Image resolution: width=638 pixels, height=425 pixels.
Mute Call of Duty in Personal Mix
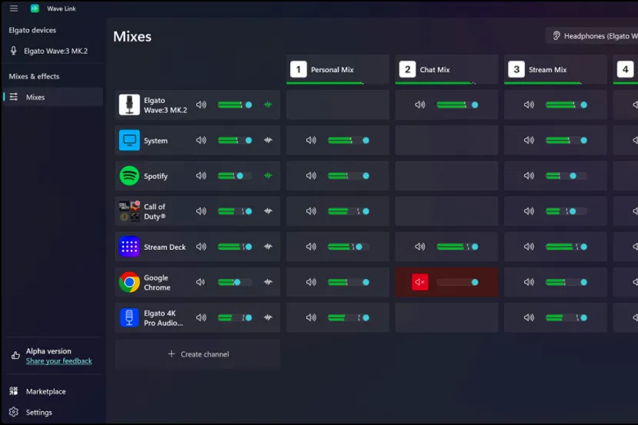311,211
